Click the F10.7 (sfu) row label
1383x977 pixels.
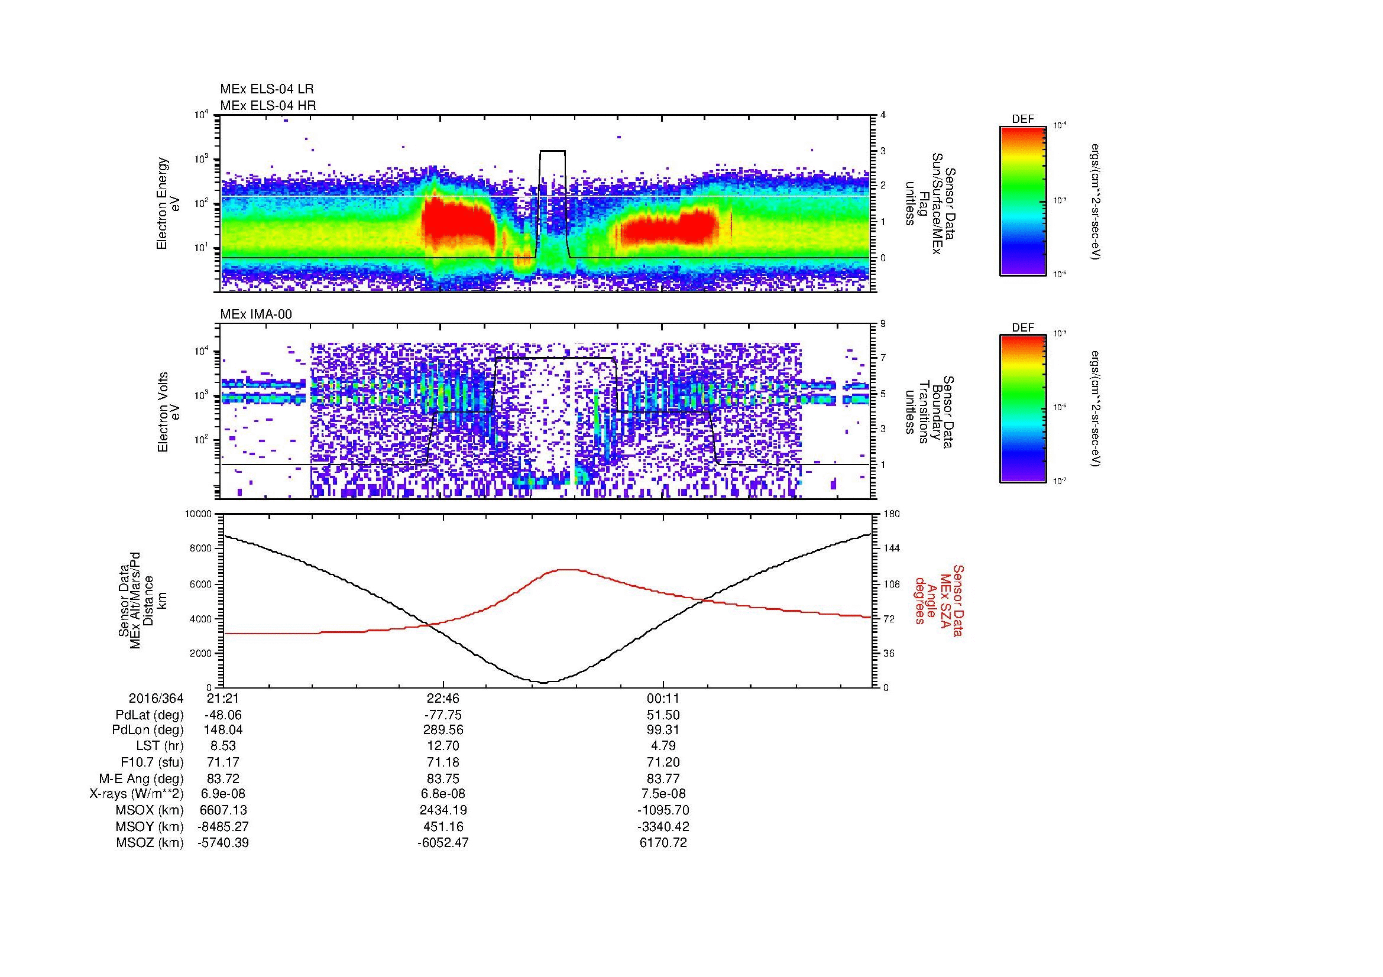click(151, 762)
